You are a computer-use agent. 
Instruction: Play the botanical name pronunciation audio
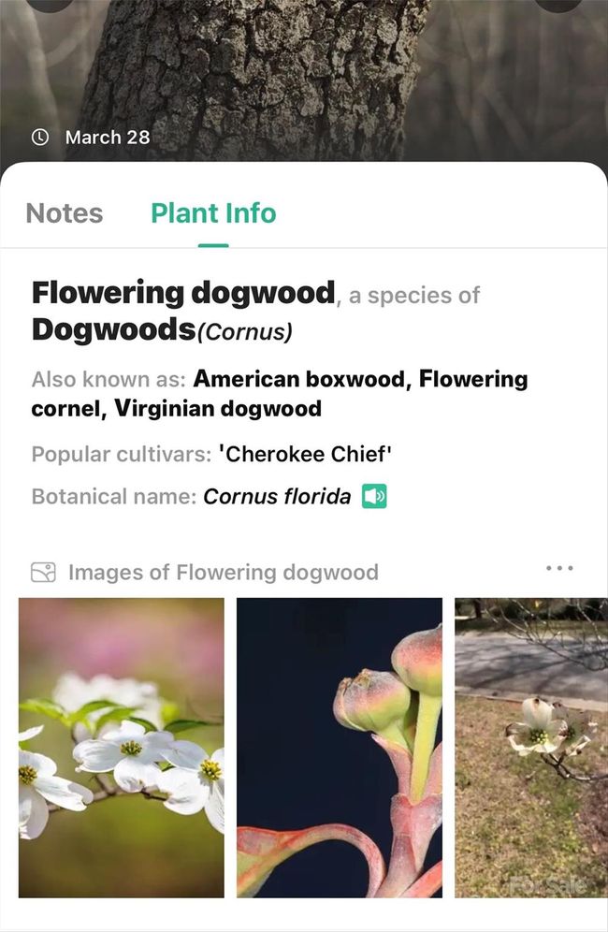tap(374, 496)
